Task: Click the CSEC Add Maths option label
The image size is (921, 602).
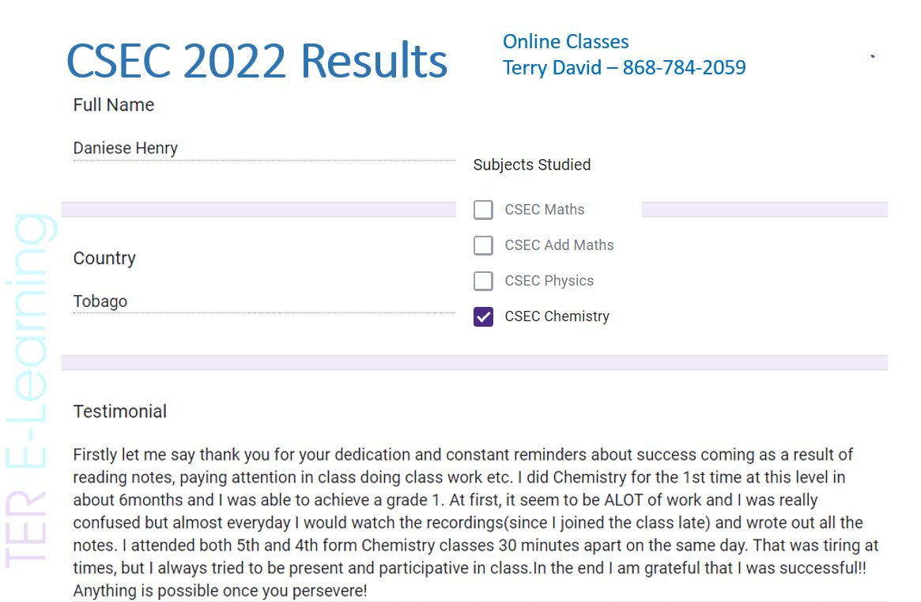Action: pyautogui.click(x=559, y=245)
